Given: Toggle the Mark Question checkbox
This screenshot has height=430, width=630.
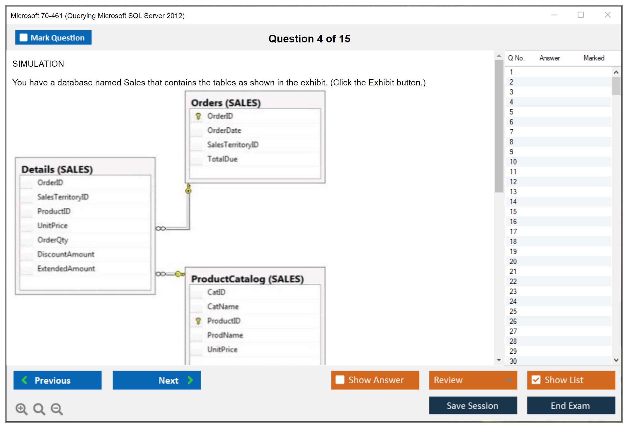Looking at the screenshot, I should [x=23, y=37].
